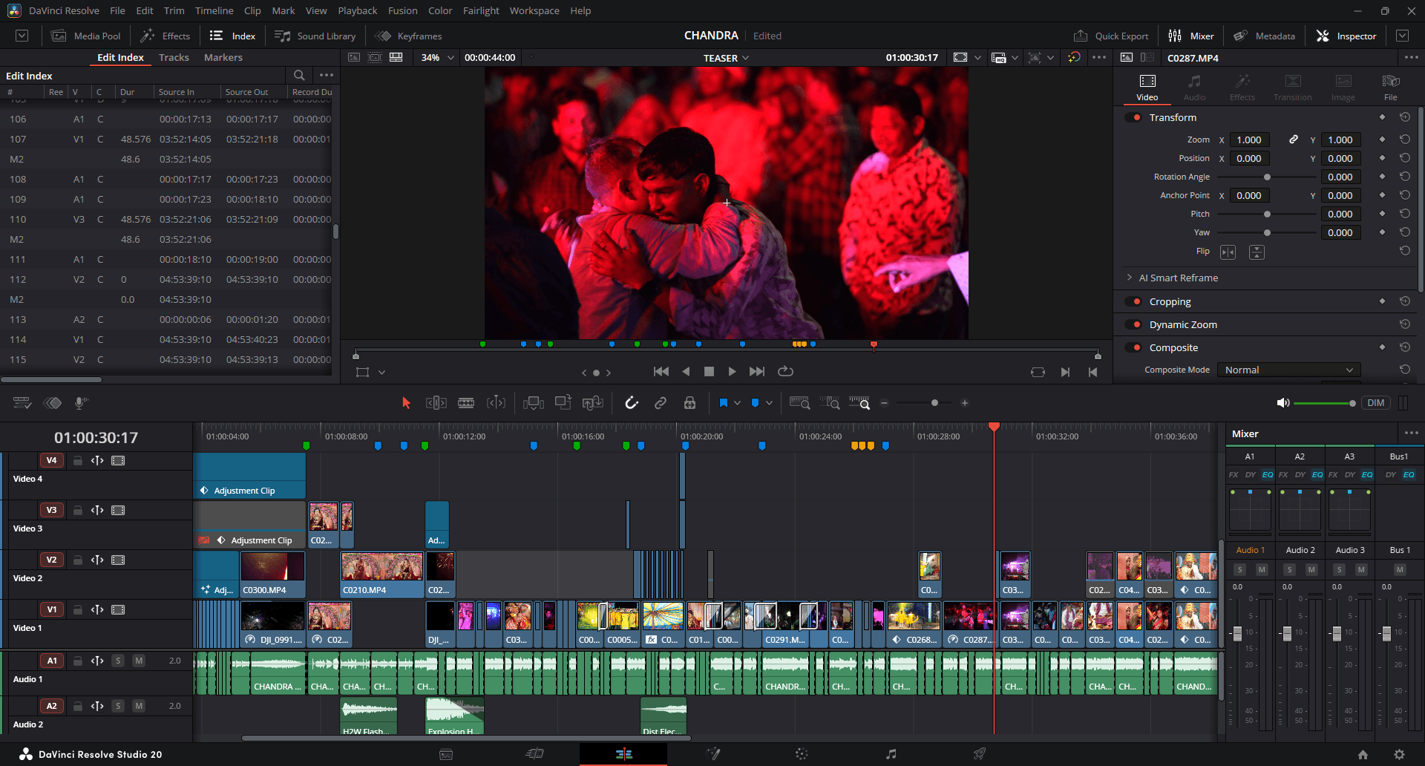Lock the Video 4 track
The image size is (1425, 766).
[x=77, y=460]
